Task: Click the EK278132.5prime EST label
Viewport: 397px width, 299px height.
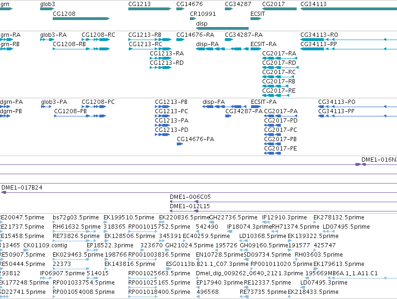Action: [339, 217]
